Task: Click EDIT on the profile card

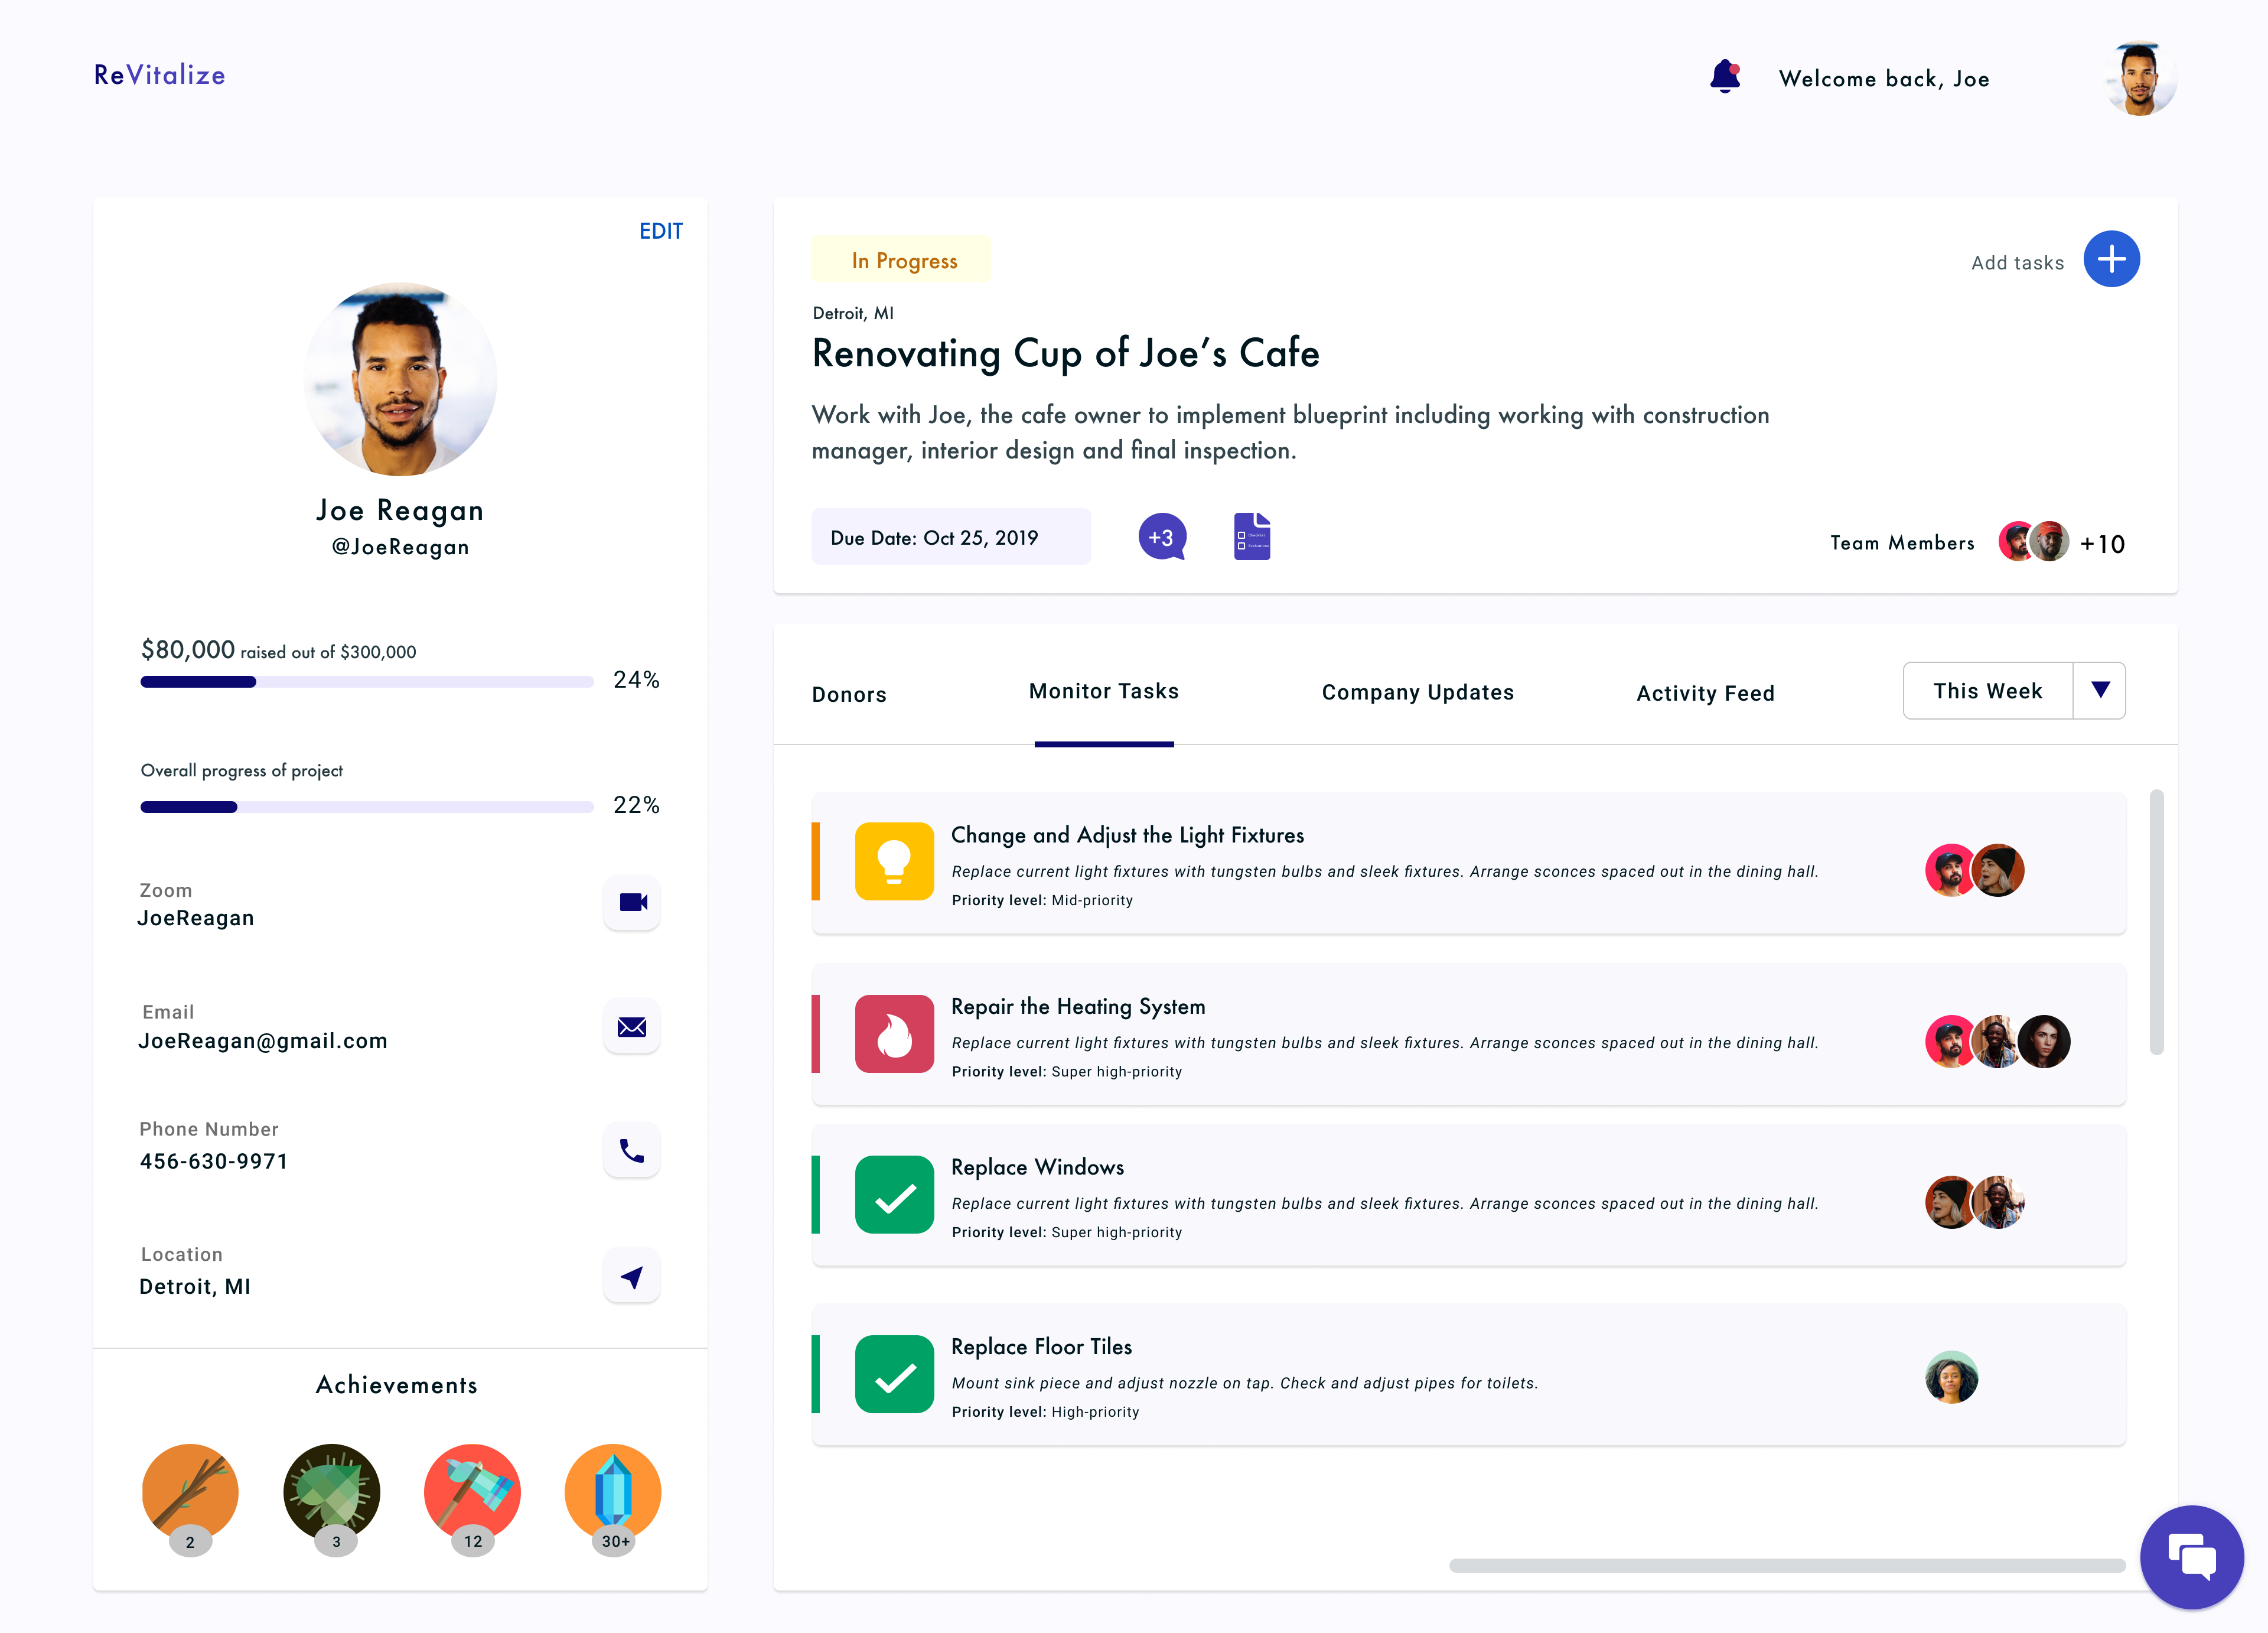Action: [661, 231]
